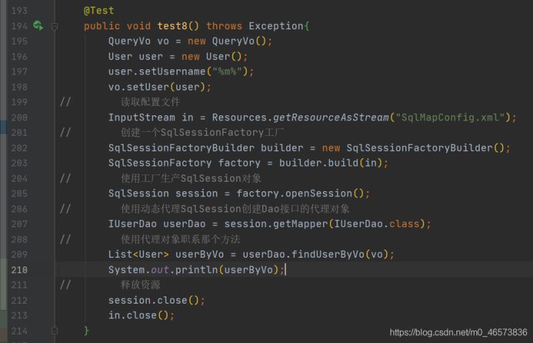Image resolution: width=533 pixels, height=343 pixels.
Task: Click the "%m%" string in setUsername
Action: coord(227,72)
